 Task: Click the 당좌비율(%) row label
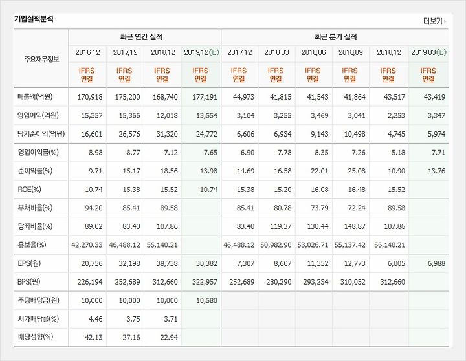35,226
